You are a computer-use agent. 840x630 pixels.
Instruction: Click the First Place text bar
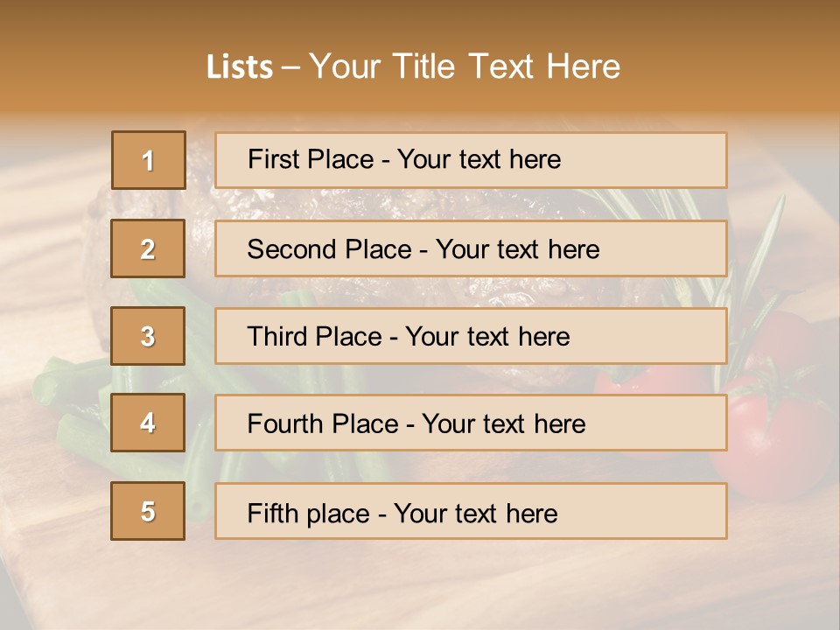point(471,160)
